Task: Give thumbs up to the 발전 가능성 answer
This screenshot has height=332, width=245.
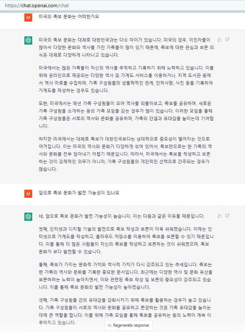Action: [x=220, y=216]
